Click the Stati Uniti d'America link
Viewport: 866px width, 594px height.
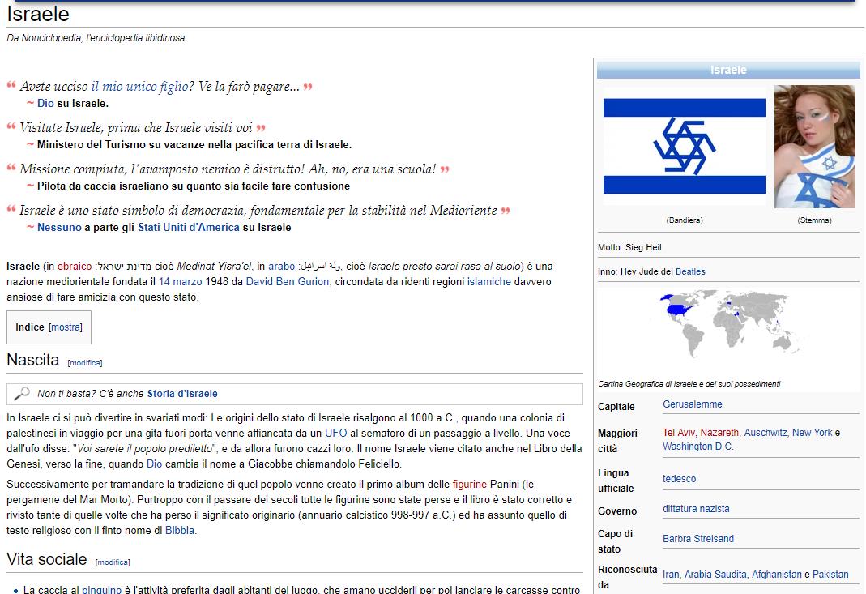coord(188,228)
